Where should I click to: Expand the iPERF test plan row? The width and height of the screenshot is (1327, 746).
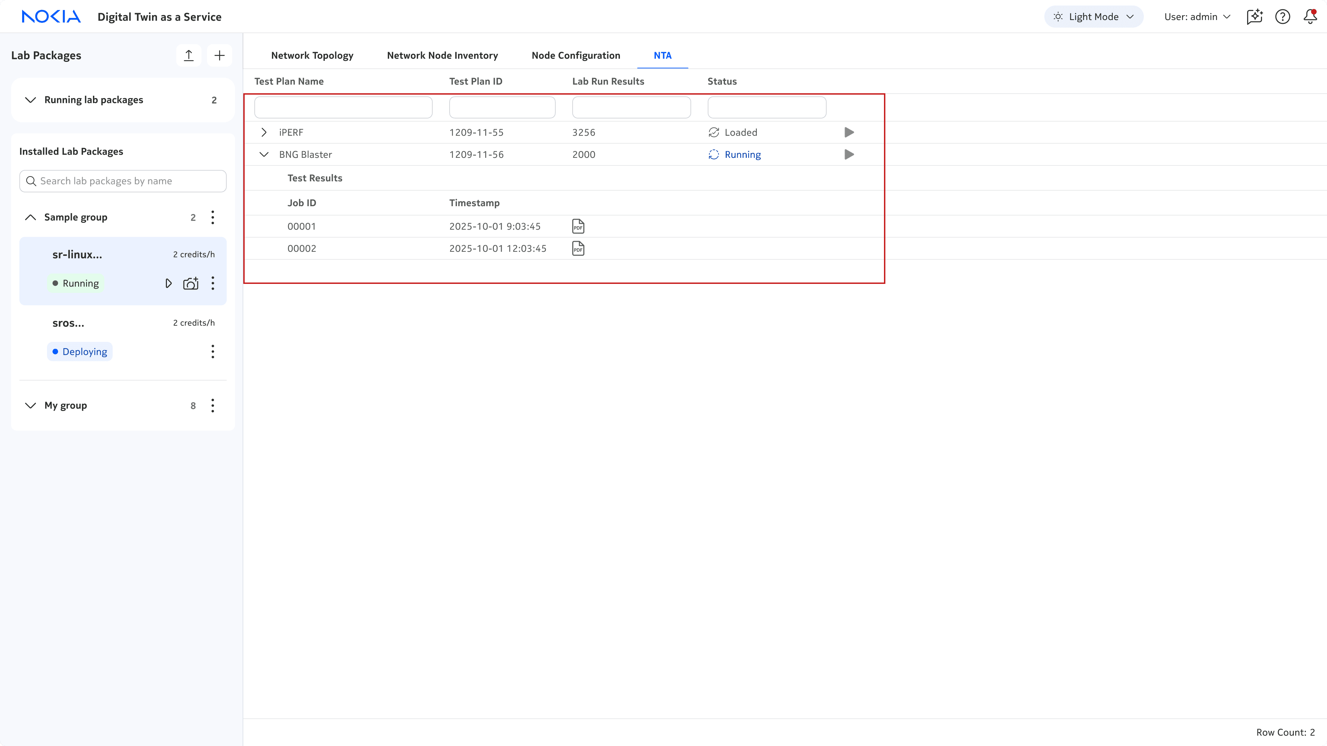[x=264, y=132]
